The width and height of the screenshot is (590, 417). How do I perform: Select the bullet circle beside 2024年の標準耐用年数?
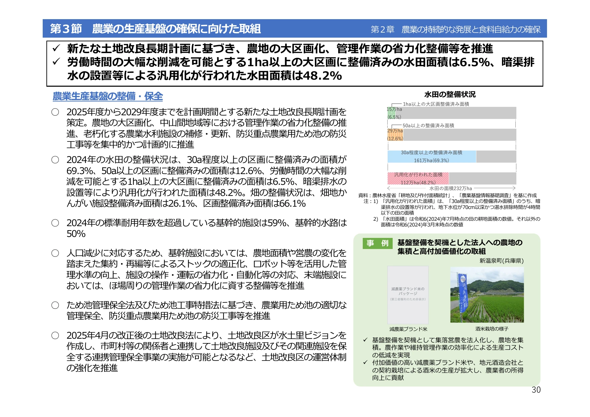click(55, 223)
